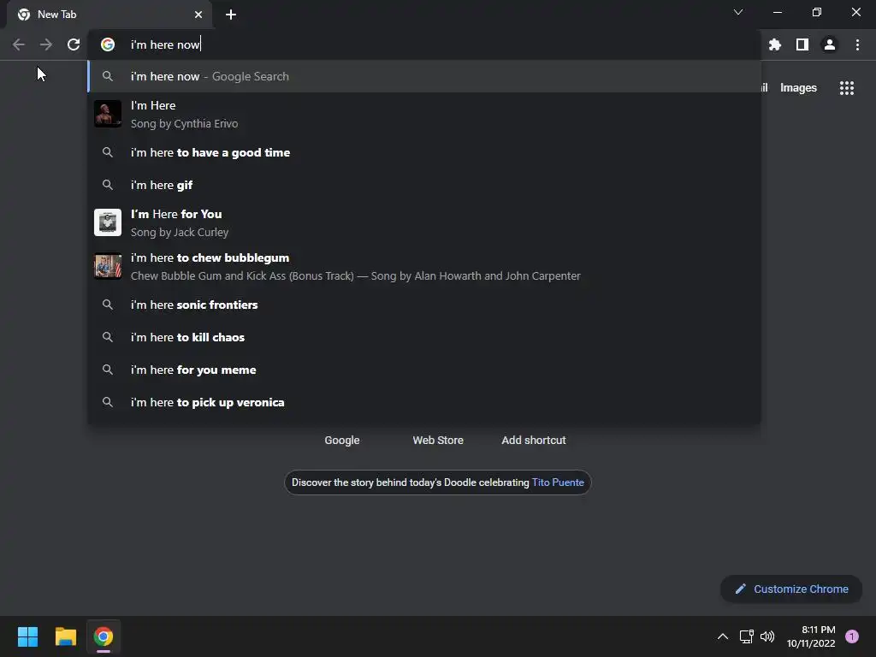876x657 pixels.
Task: Launch File Explorer from the taskbar
Action: (x=66, y=636)
